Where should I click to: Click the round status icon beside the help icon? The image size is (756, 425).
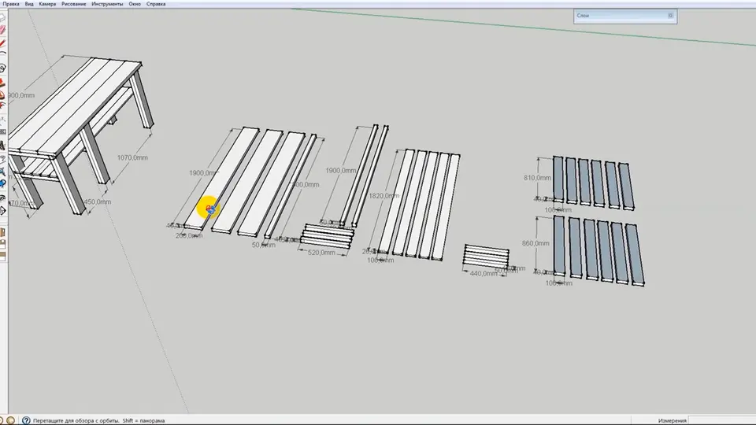pyautogui.click(x=10, y=420)
